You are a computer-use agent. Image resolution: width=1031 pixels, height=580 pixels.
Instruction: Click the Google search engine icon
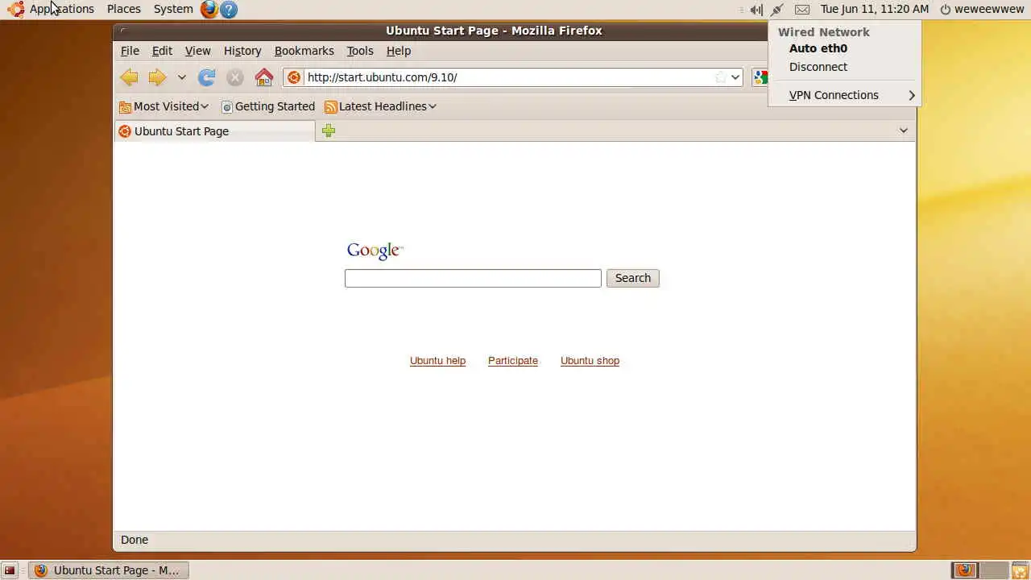(760, 77)
